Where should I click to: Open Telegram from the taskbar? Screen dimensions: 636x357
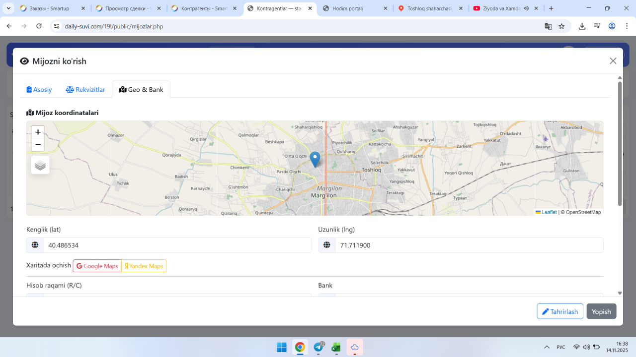click(318, 347)
